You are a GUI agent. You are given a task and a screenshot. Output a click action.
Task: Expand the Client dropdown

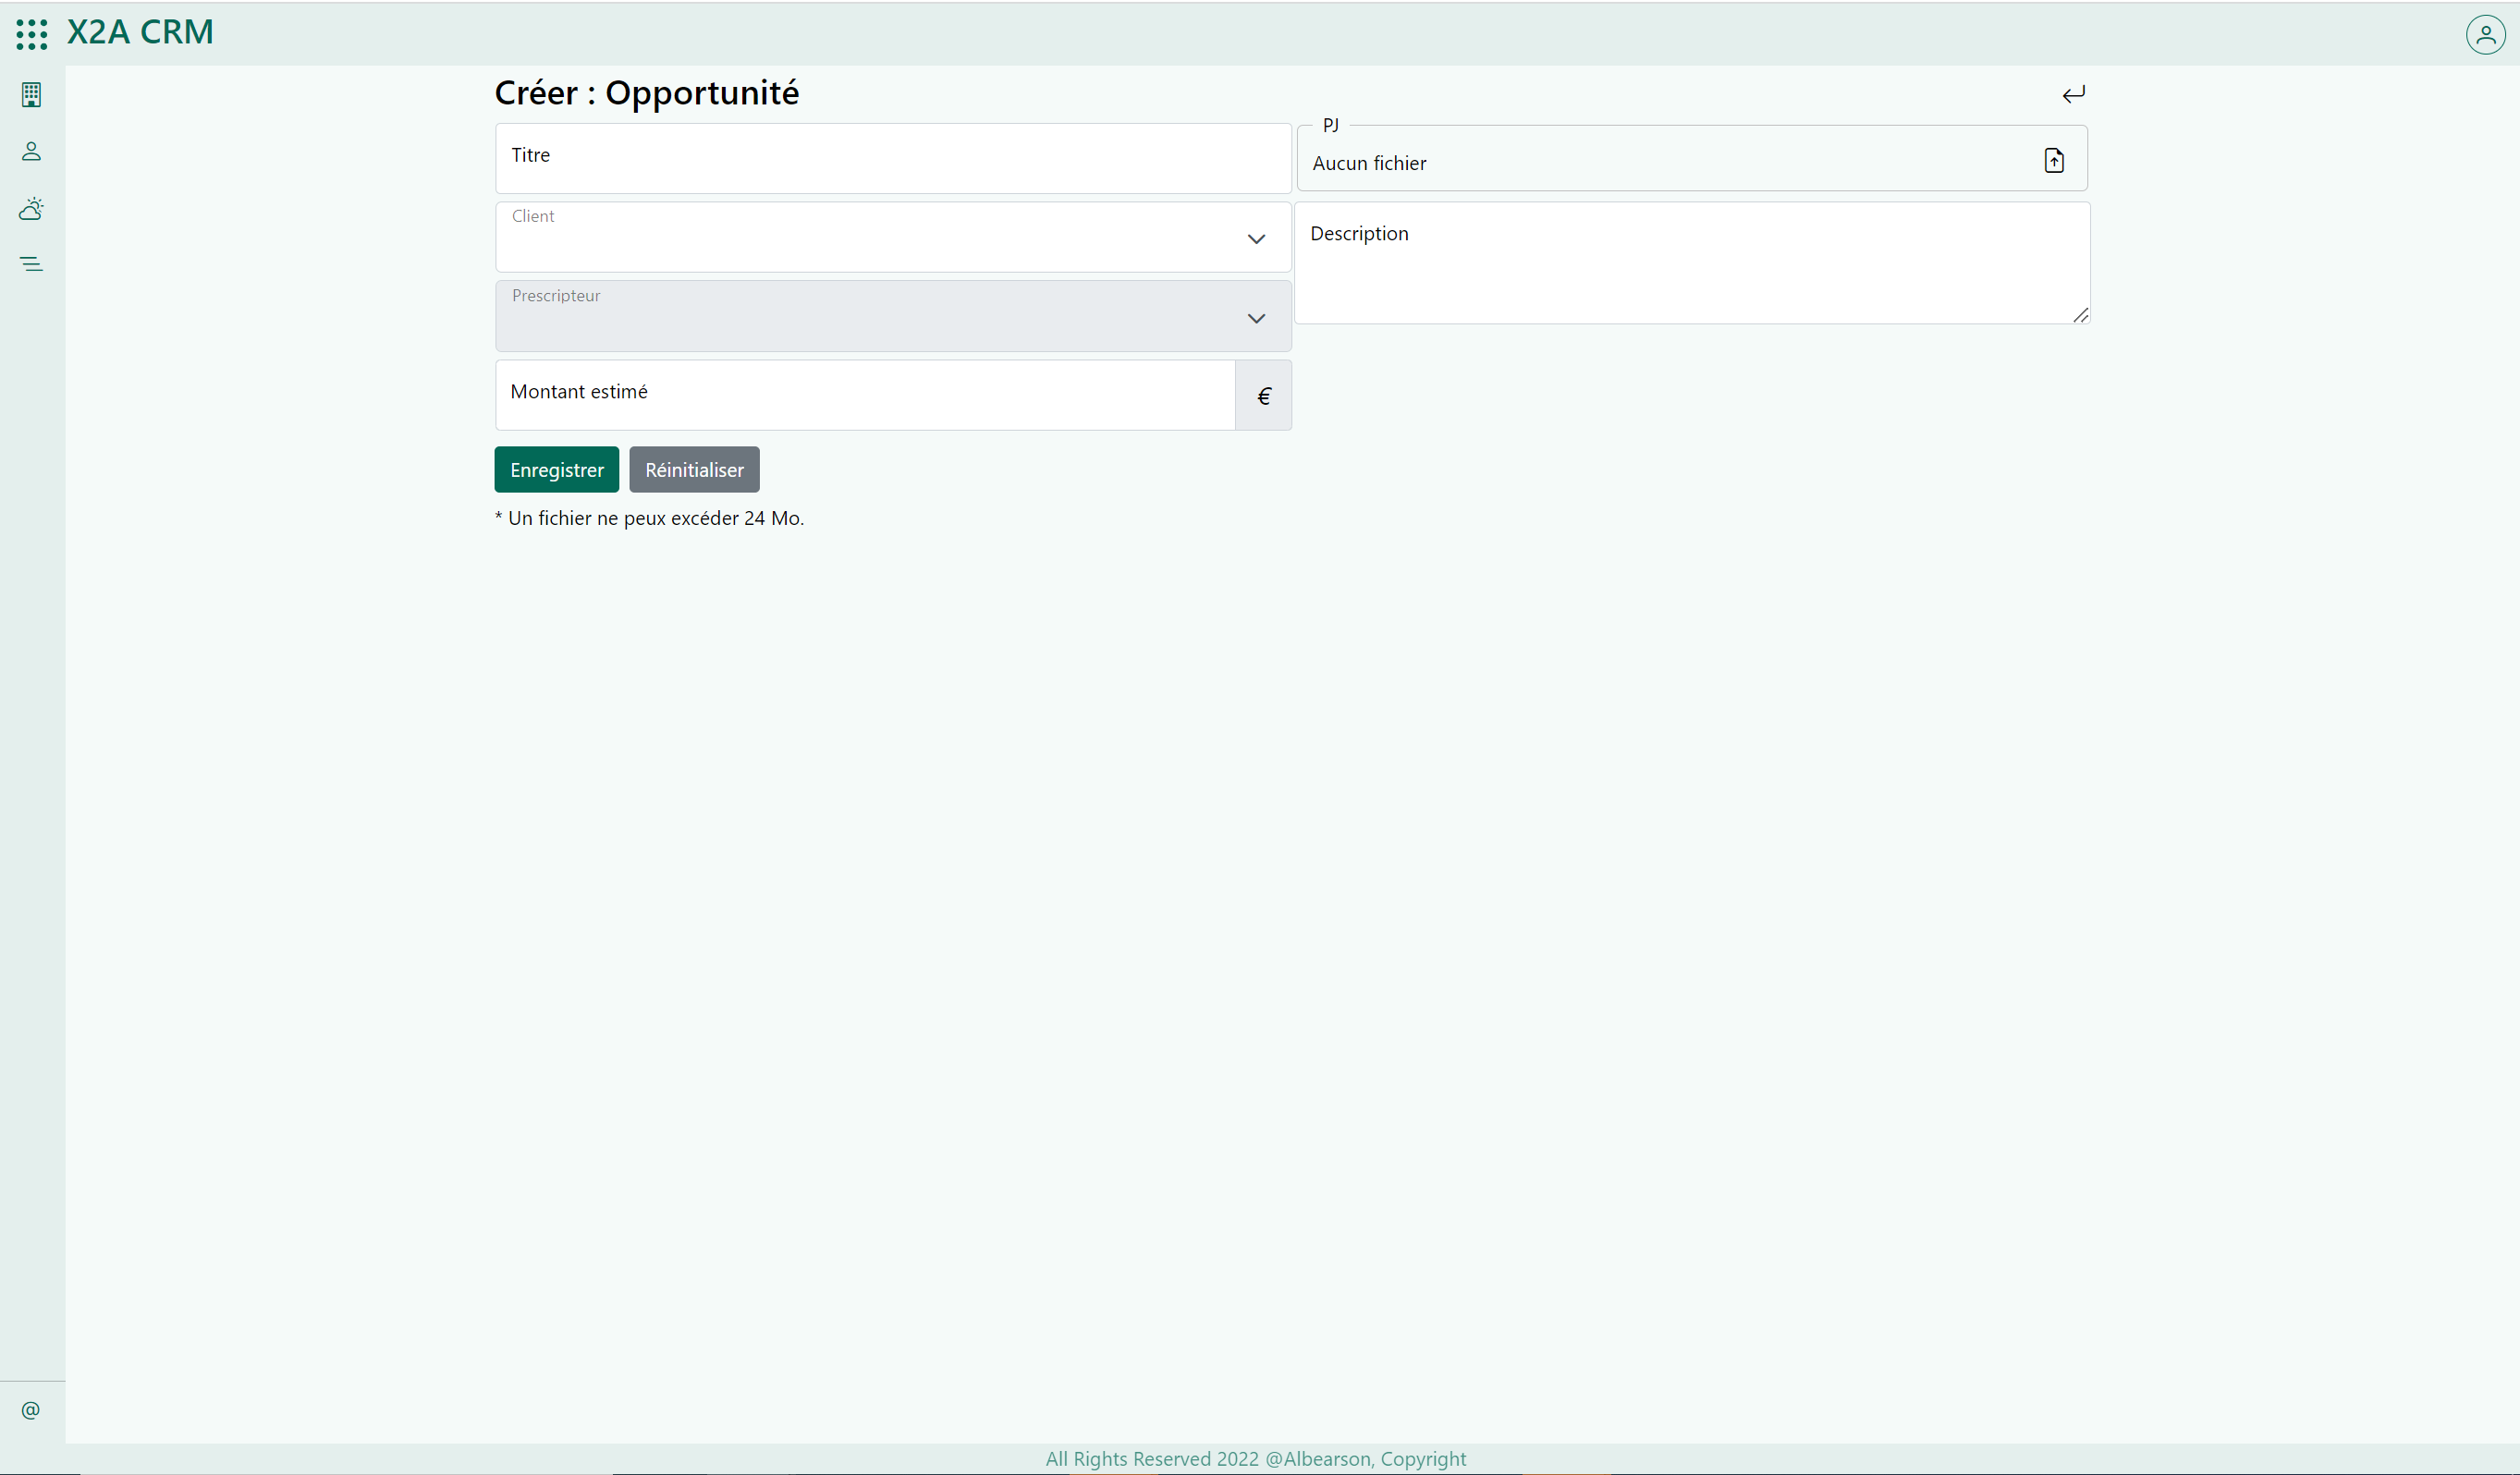(870, 238)
